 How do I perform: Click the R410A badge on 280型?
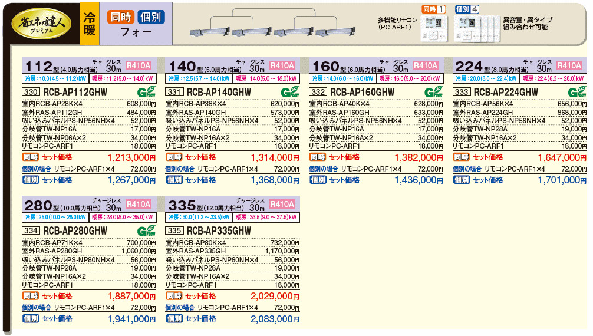point(139,205)
